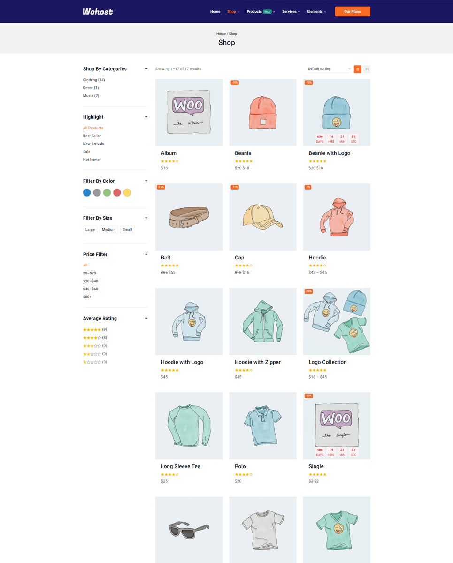Click the -10% sale badge on Beanie
The height and width of the screenshot is (563, 453).
235,83
